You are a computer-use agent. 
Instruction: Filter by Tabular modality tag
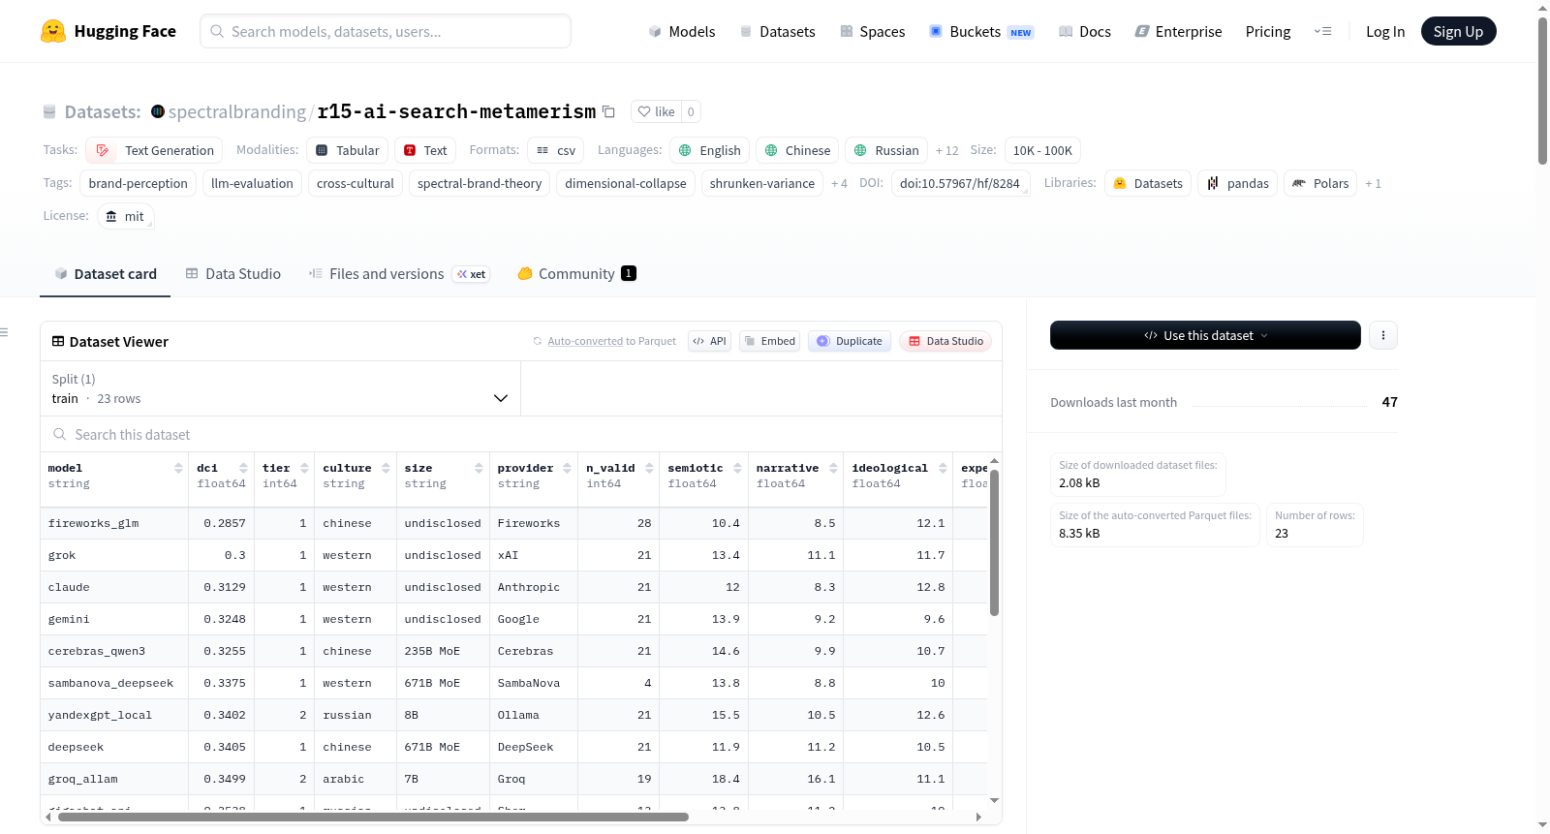coord(348,150)
